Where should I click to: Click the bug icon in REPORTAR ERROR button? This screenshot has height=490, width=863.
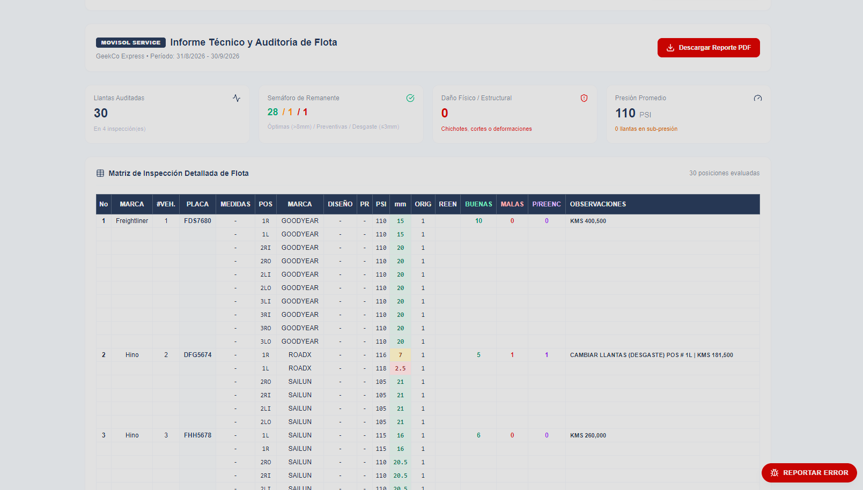click(x=775, y=473)
